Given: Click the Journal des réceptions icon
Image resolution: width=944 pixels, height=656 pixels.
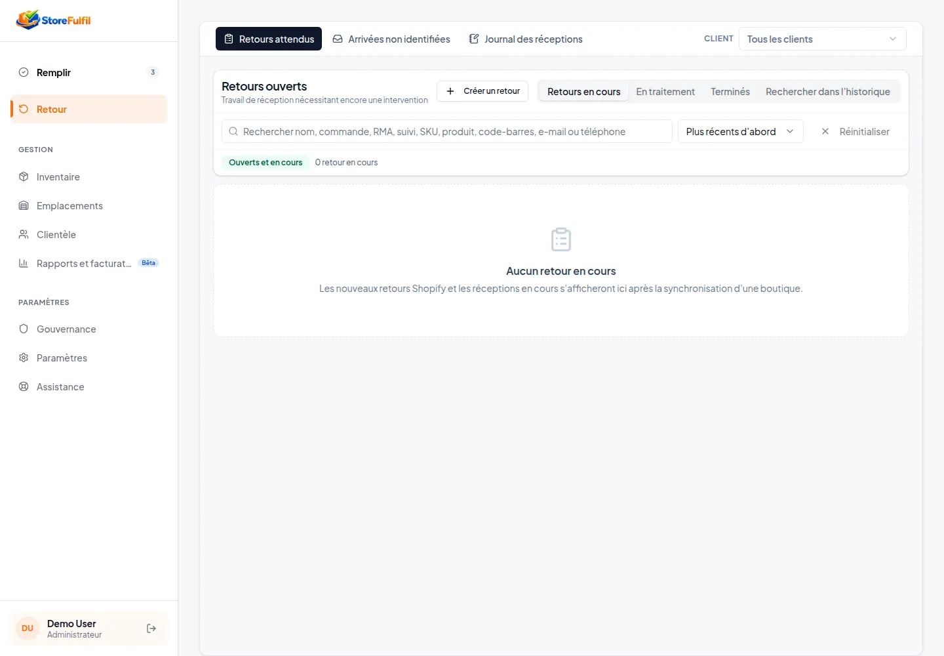Looking at the screenshot, I should point(474,39).
